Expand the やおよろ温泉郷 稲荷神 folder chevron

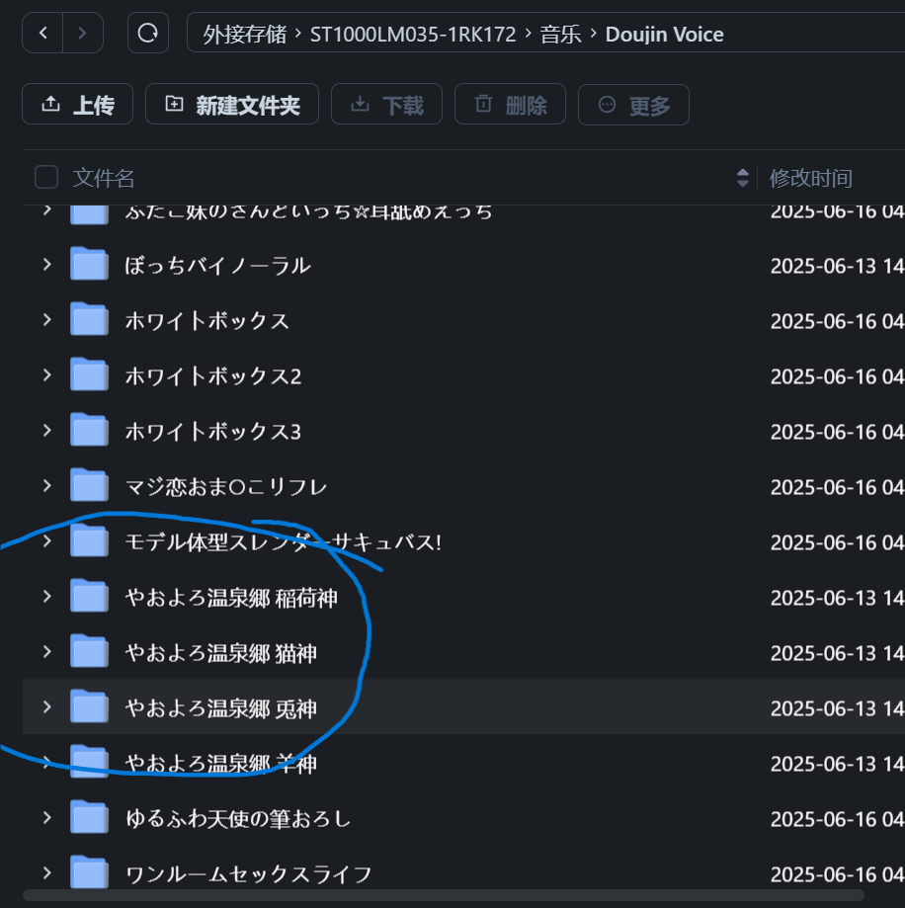pos(46,597)
